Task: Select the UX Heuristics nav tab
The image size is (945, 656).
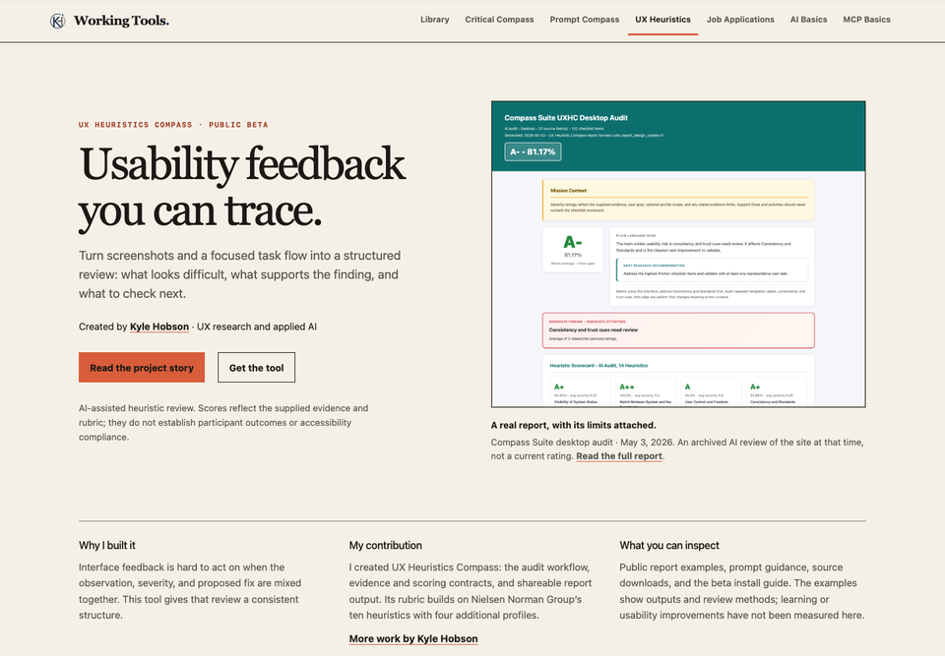Action: coord(662,20)
